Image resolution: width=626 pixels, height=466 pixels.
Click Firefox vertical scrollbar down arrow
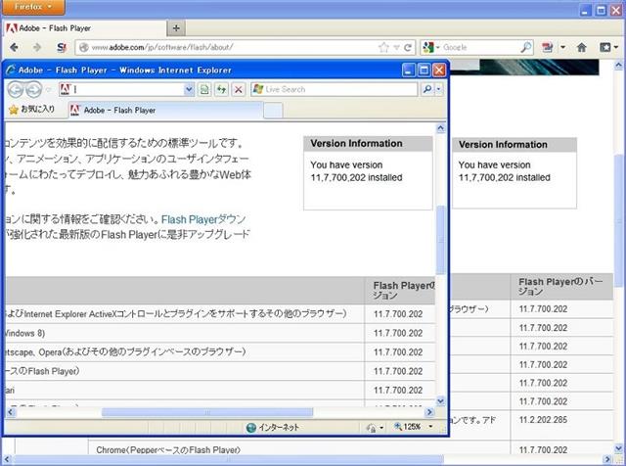coord(618,448)
